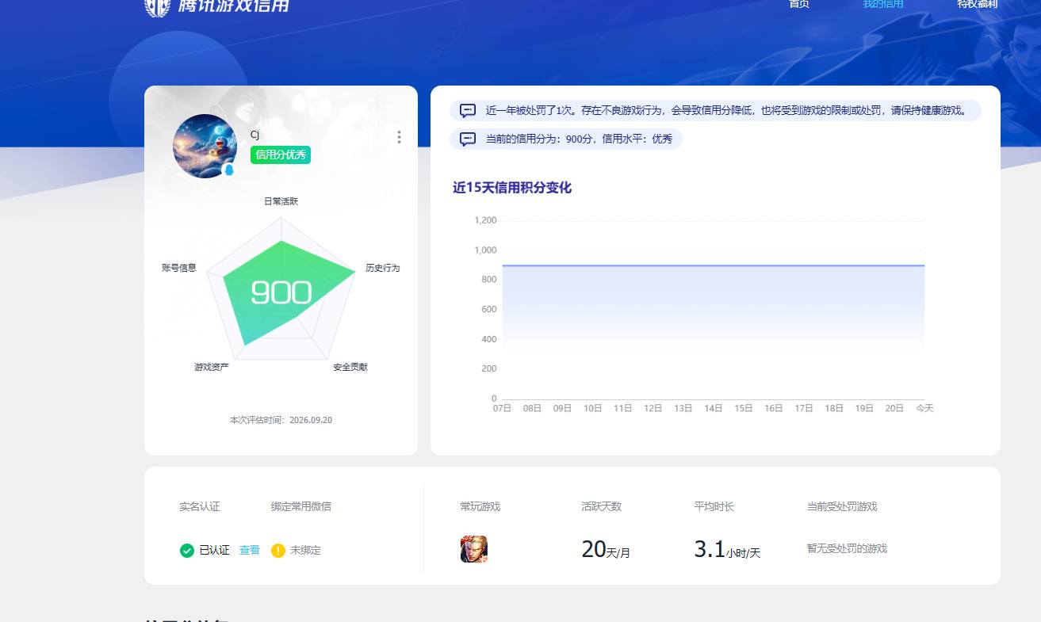The width and height of the screenshot is (1041, 622).
Task: Click the 今天 x-axis label
Action: click(x=924, y=408)
